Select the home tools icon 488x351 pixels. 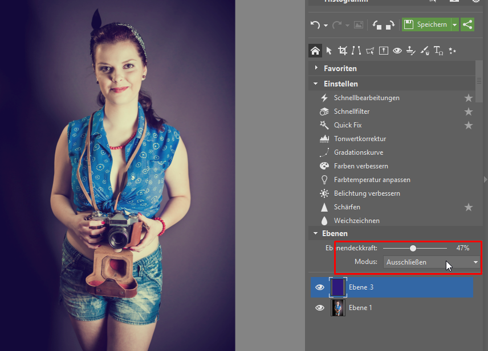pos(315,51)
